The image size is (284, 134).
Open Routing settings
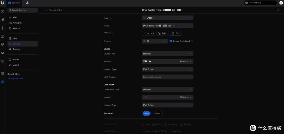[23, 49]
